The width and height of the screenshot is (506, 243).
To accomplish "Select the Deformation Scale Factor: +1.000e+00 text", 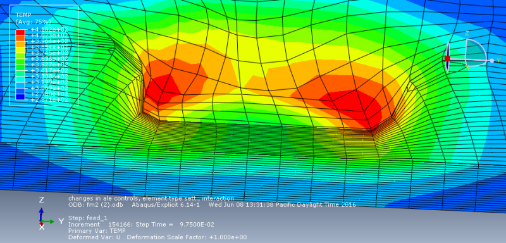I will click(187, 237).
